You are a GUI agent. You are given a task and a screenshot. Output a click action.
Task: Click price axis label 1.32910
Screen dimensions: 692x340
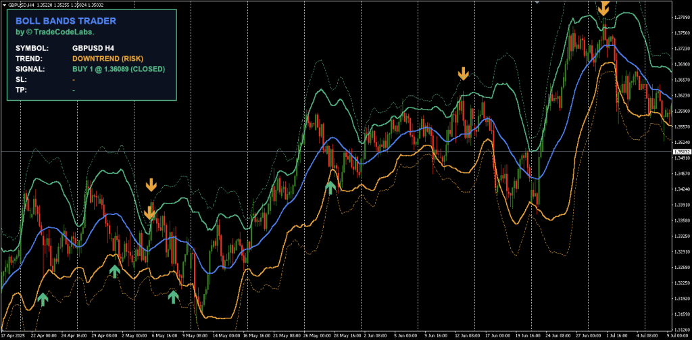point(682,251)
